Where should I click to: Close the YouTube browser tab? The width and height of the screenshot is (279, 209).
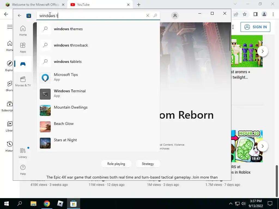(x=128, y=5)
